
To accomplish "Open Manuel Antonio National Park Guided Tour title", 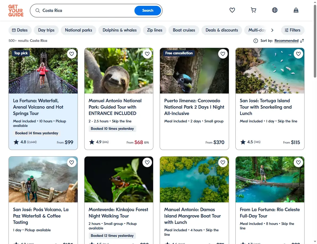I will point(115,107).
